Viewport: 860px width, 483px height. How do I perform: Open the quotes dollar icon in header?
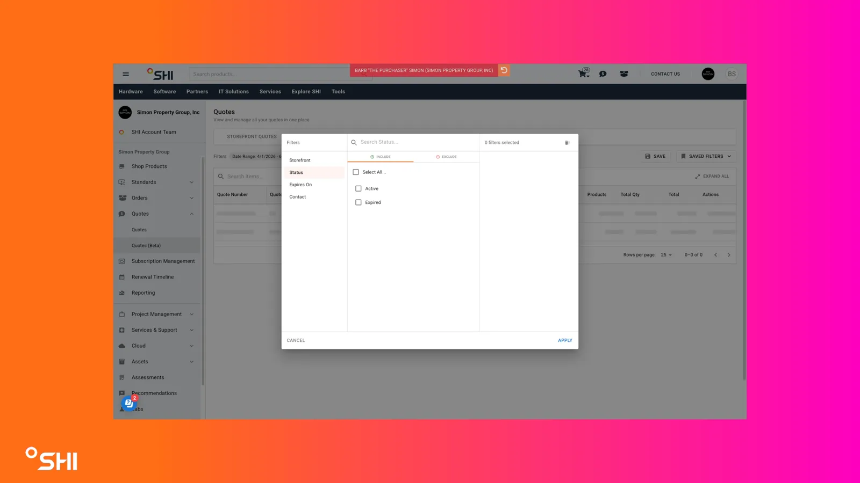coord(603,74)
